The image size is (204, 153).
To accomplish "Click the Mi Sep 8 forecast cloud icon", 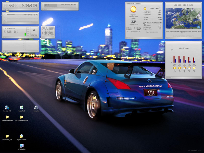I will (189, 68).
